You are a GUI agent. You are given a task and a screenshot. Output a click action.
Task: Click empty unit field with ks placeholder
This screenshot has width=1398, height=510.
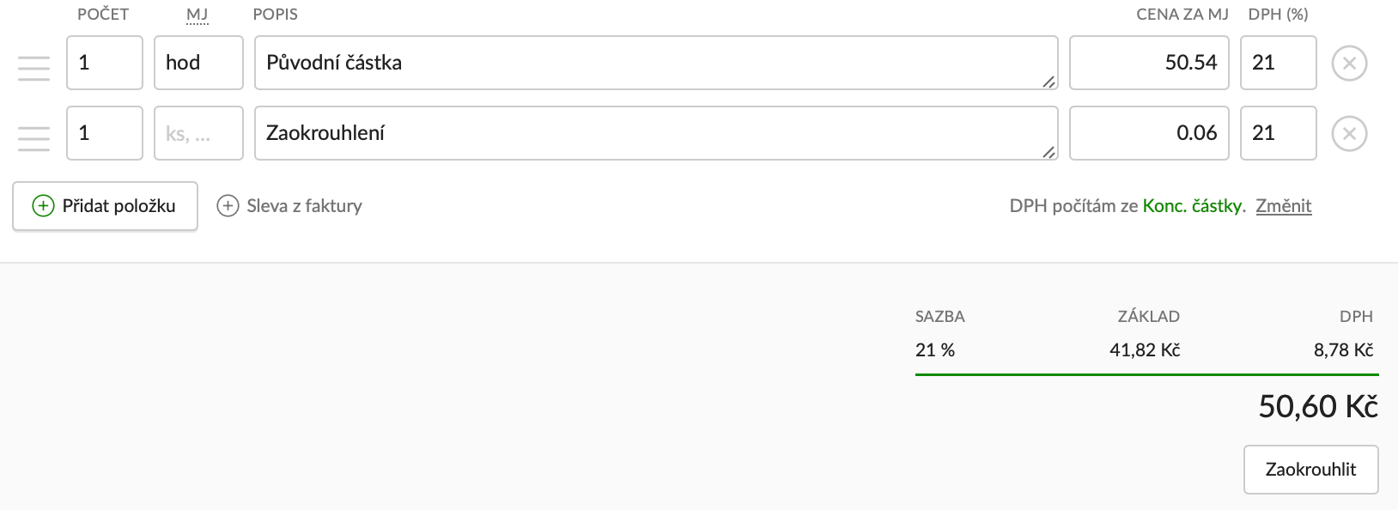pyautogui.click(x=198, y=133)
